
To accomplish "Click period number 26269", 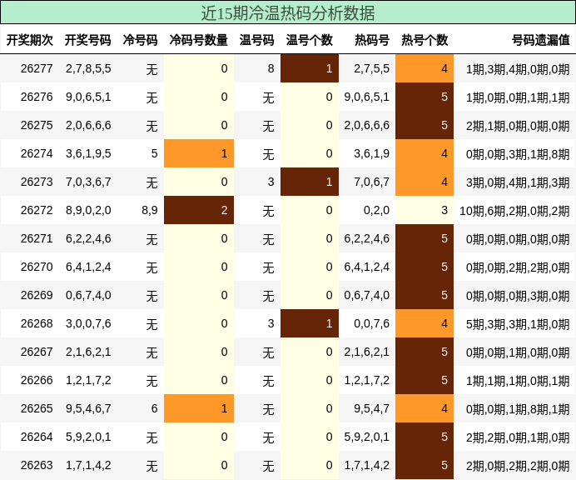I will click(x=37, y=295).
